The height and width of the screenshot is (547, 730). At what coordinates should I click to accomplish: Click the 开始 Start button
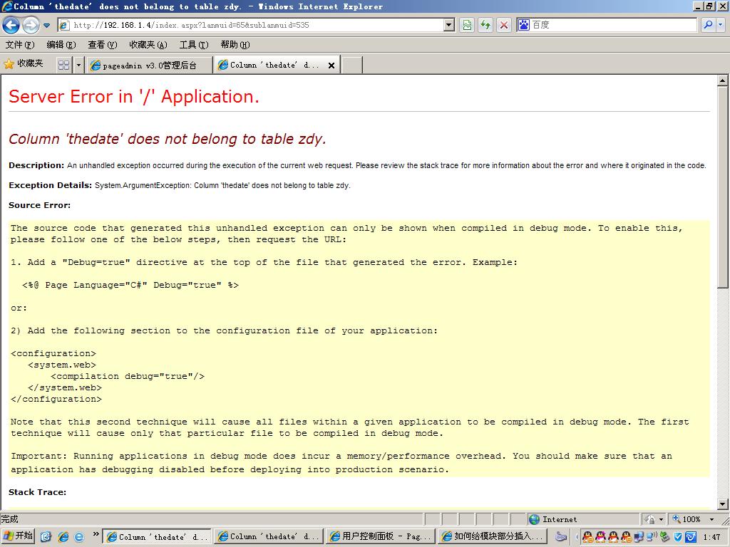tap(18, 536)
